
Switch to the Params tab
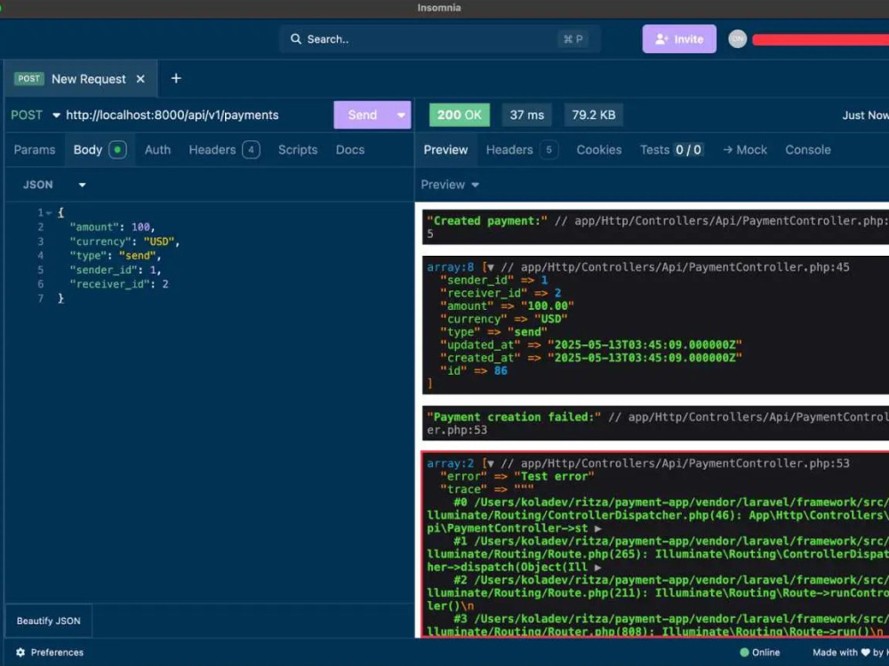coord(35,150)
